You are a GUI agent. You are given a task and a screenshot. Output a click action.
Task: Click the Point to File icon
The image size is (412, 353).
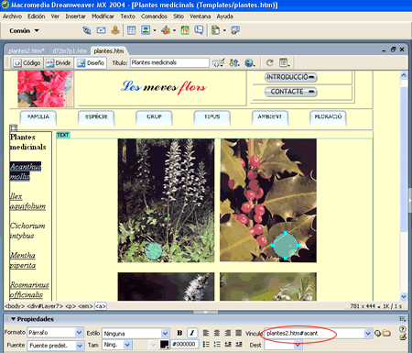(377, 333)
